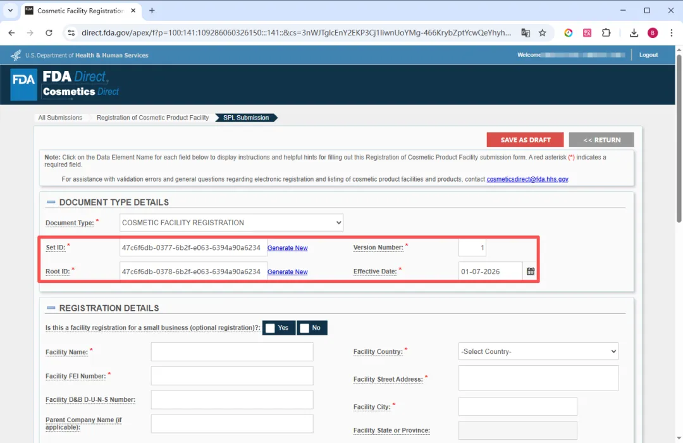This screenshot has height=443, width=683.
Task: Click the Facility Name input
Action: (x=232, y=352)
